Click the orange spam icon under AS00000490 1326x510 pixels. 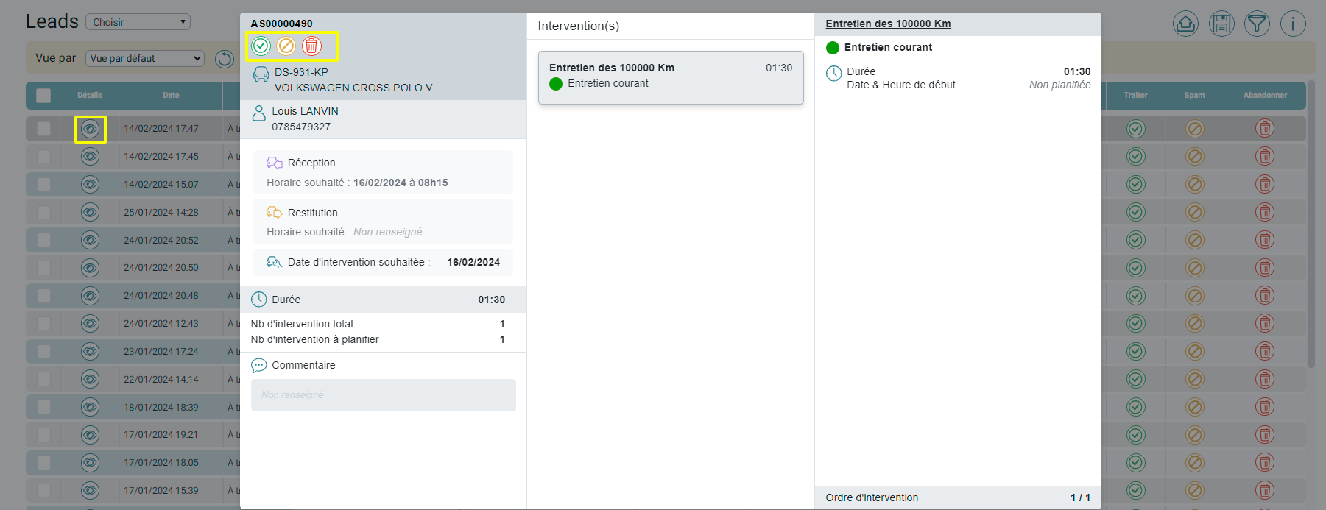pos(286,46)
